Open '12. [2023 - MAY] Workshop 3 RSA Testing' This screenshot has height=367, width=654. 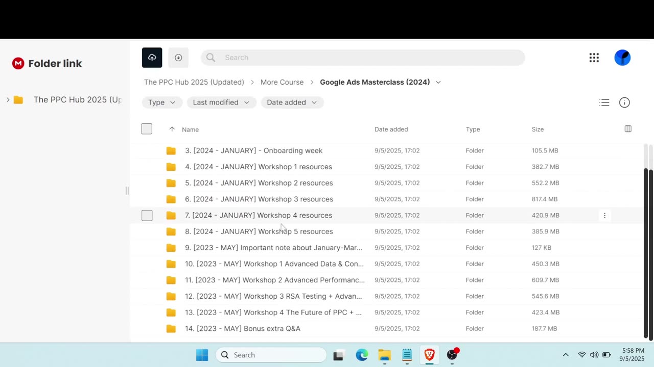[273, 296]
